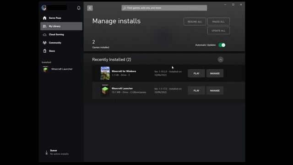The width and height of the screenshot is (293, 165).
Task: Go back using the back arrow
Action: [90, 8]
